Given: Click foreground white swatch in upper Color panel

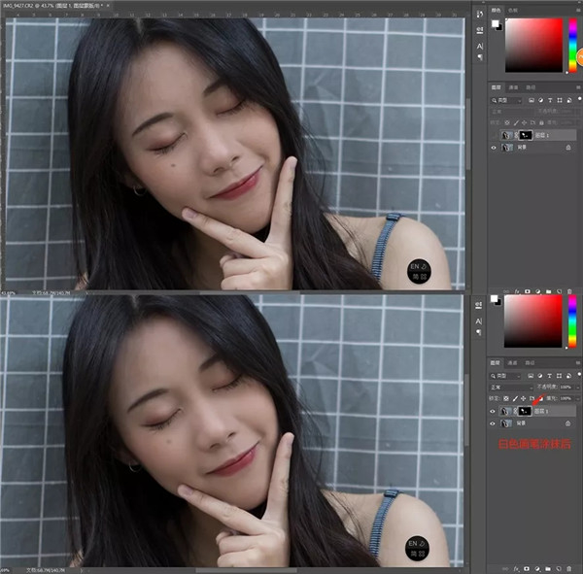Looking at the screenshot, I should (495, 23).
